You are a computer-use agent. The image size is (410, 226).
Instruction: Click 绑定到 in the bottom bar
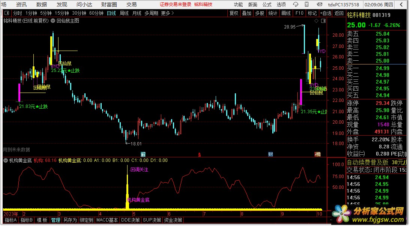86,220
